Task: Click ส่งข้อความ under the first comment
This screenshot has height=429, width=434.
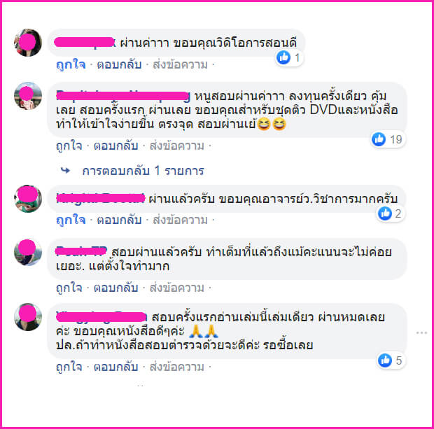Action: tap(180, 65)
